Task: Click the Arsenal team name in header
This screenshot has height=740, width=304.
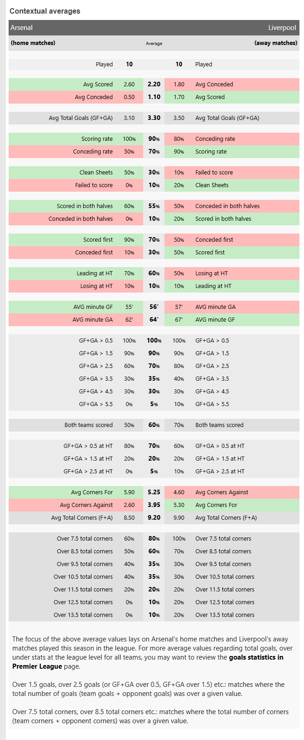Action: point(22,28)
